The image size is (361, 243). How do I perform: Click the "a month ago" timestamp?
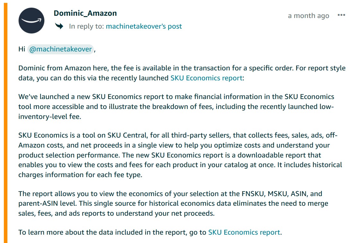click(309, 16)
